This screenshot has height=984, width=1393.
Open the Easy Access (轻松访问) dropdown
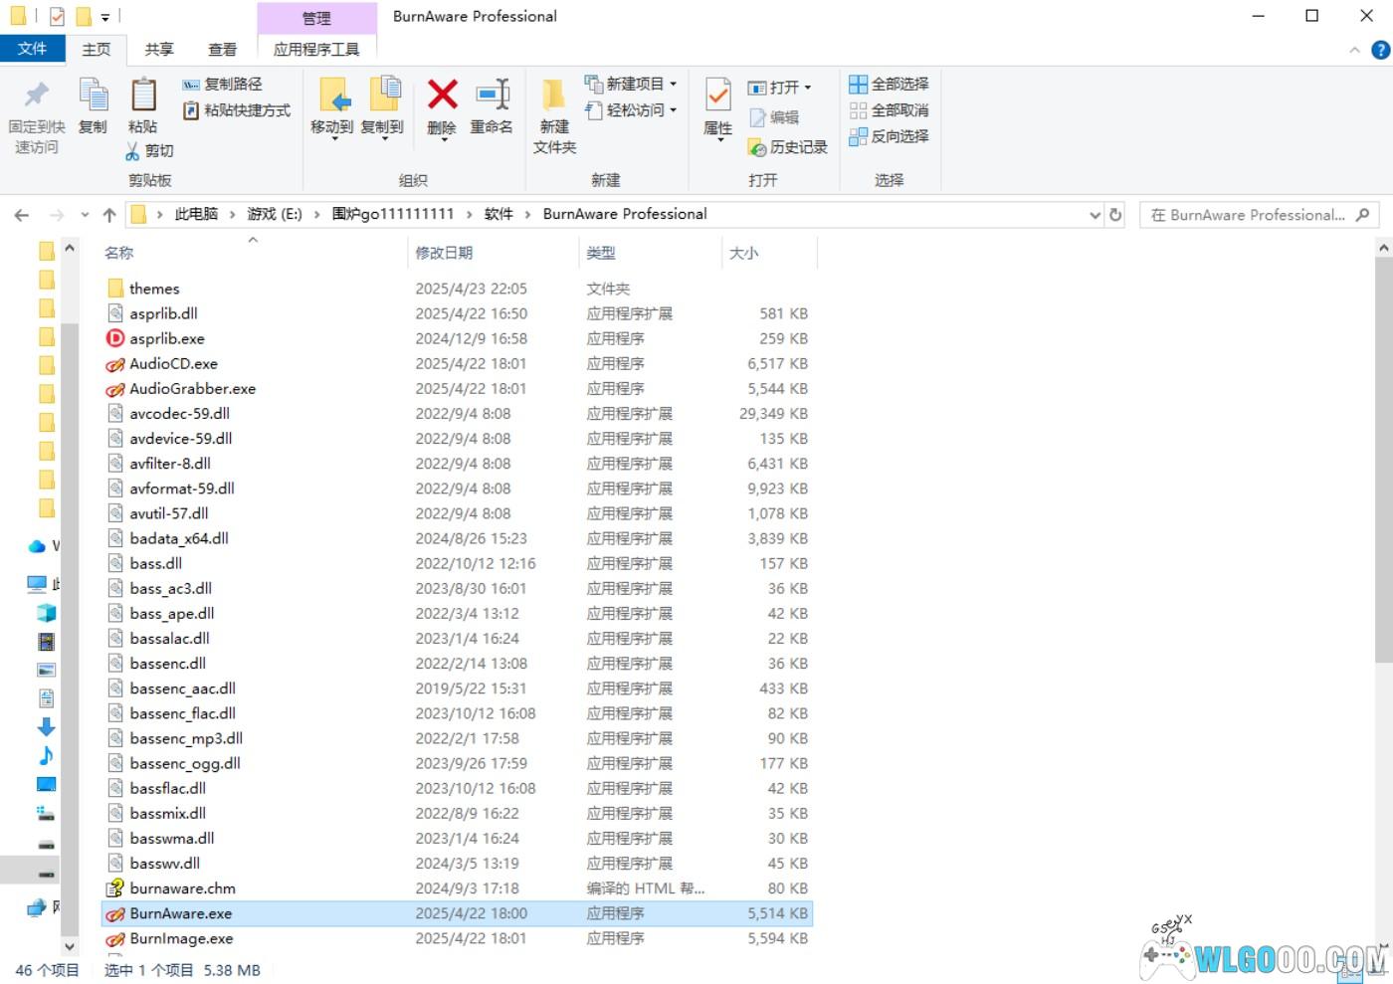point(673,109)
